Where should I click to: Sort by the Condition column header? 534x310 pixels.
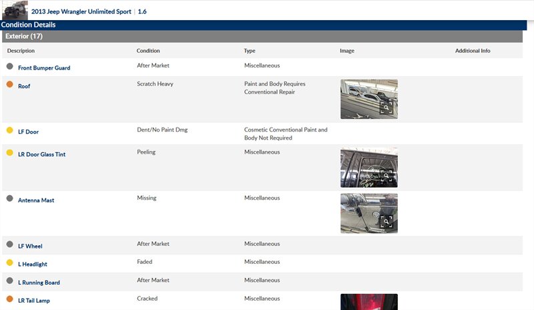(148, 51)
